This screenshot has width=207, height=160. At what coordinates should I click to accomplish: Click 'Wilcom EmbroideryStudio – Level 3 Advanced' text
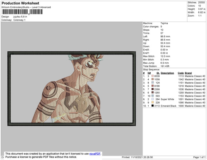tap(26, 7)
